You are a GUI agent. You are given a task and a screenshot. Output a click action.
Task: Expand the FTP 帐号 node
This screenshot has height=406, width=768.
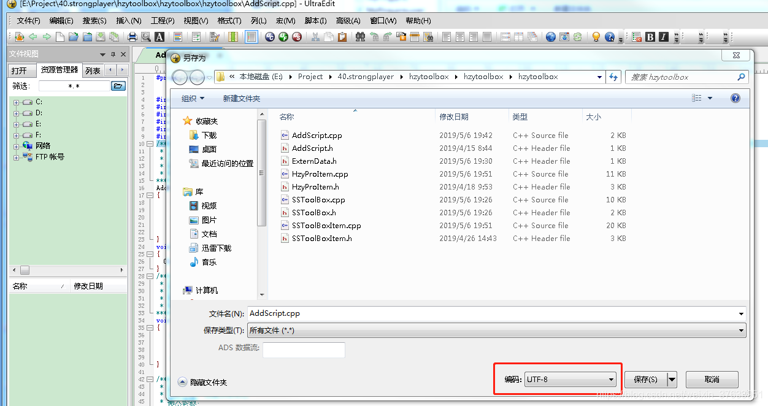click(17, 158)
